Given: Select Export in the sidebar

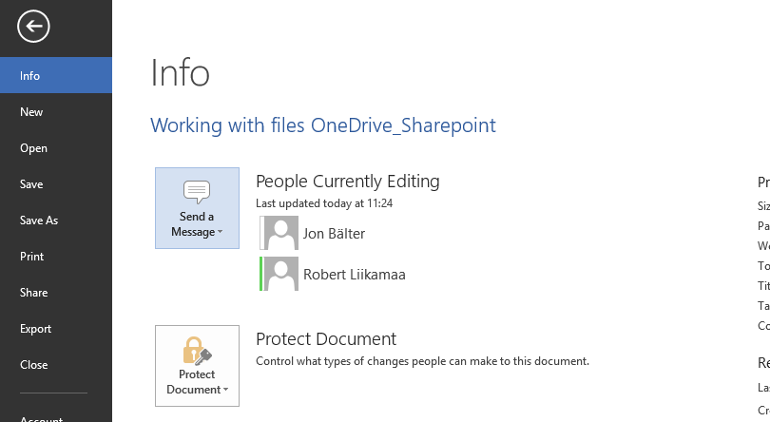Looking at the screenshot, I should (56, 329).
